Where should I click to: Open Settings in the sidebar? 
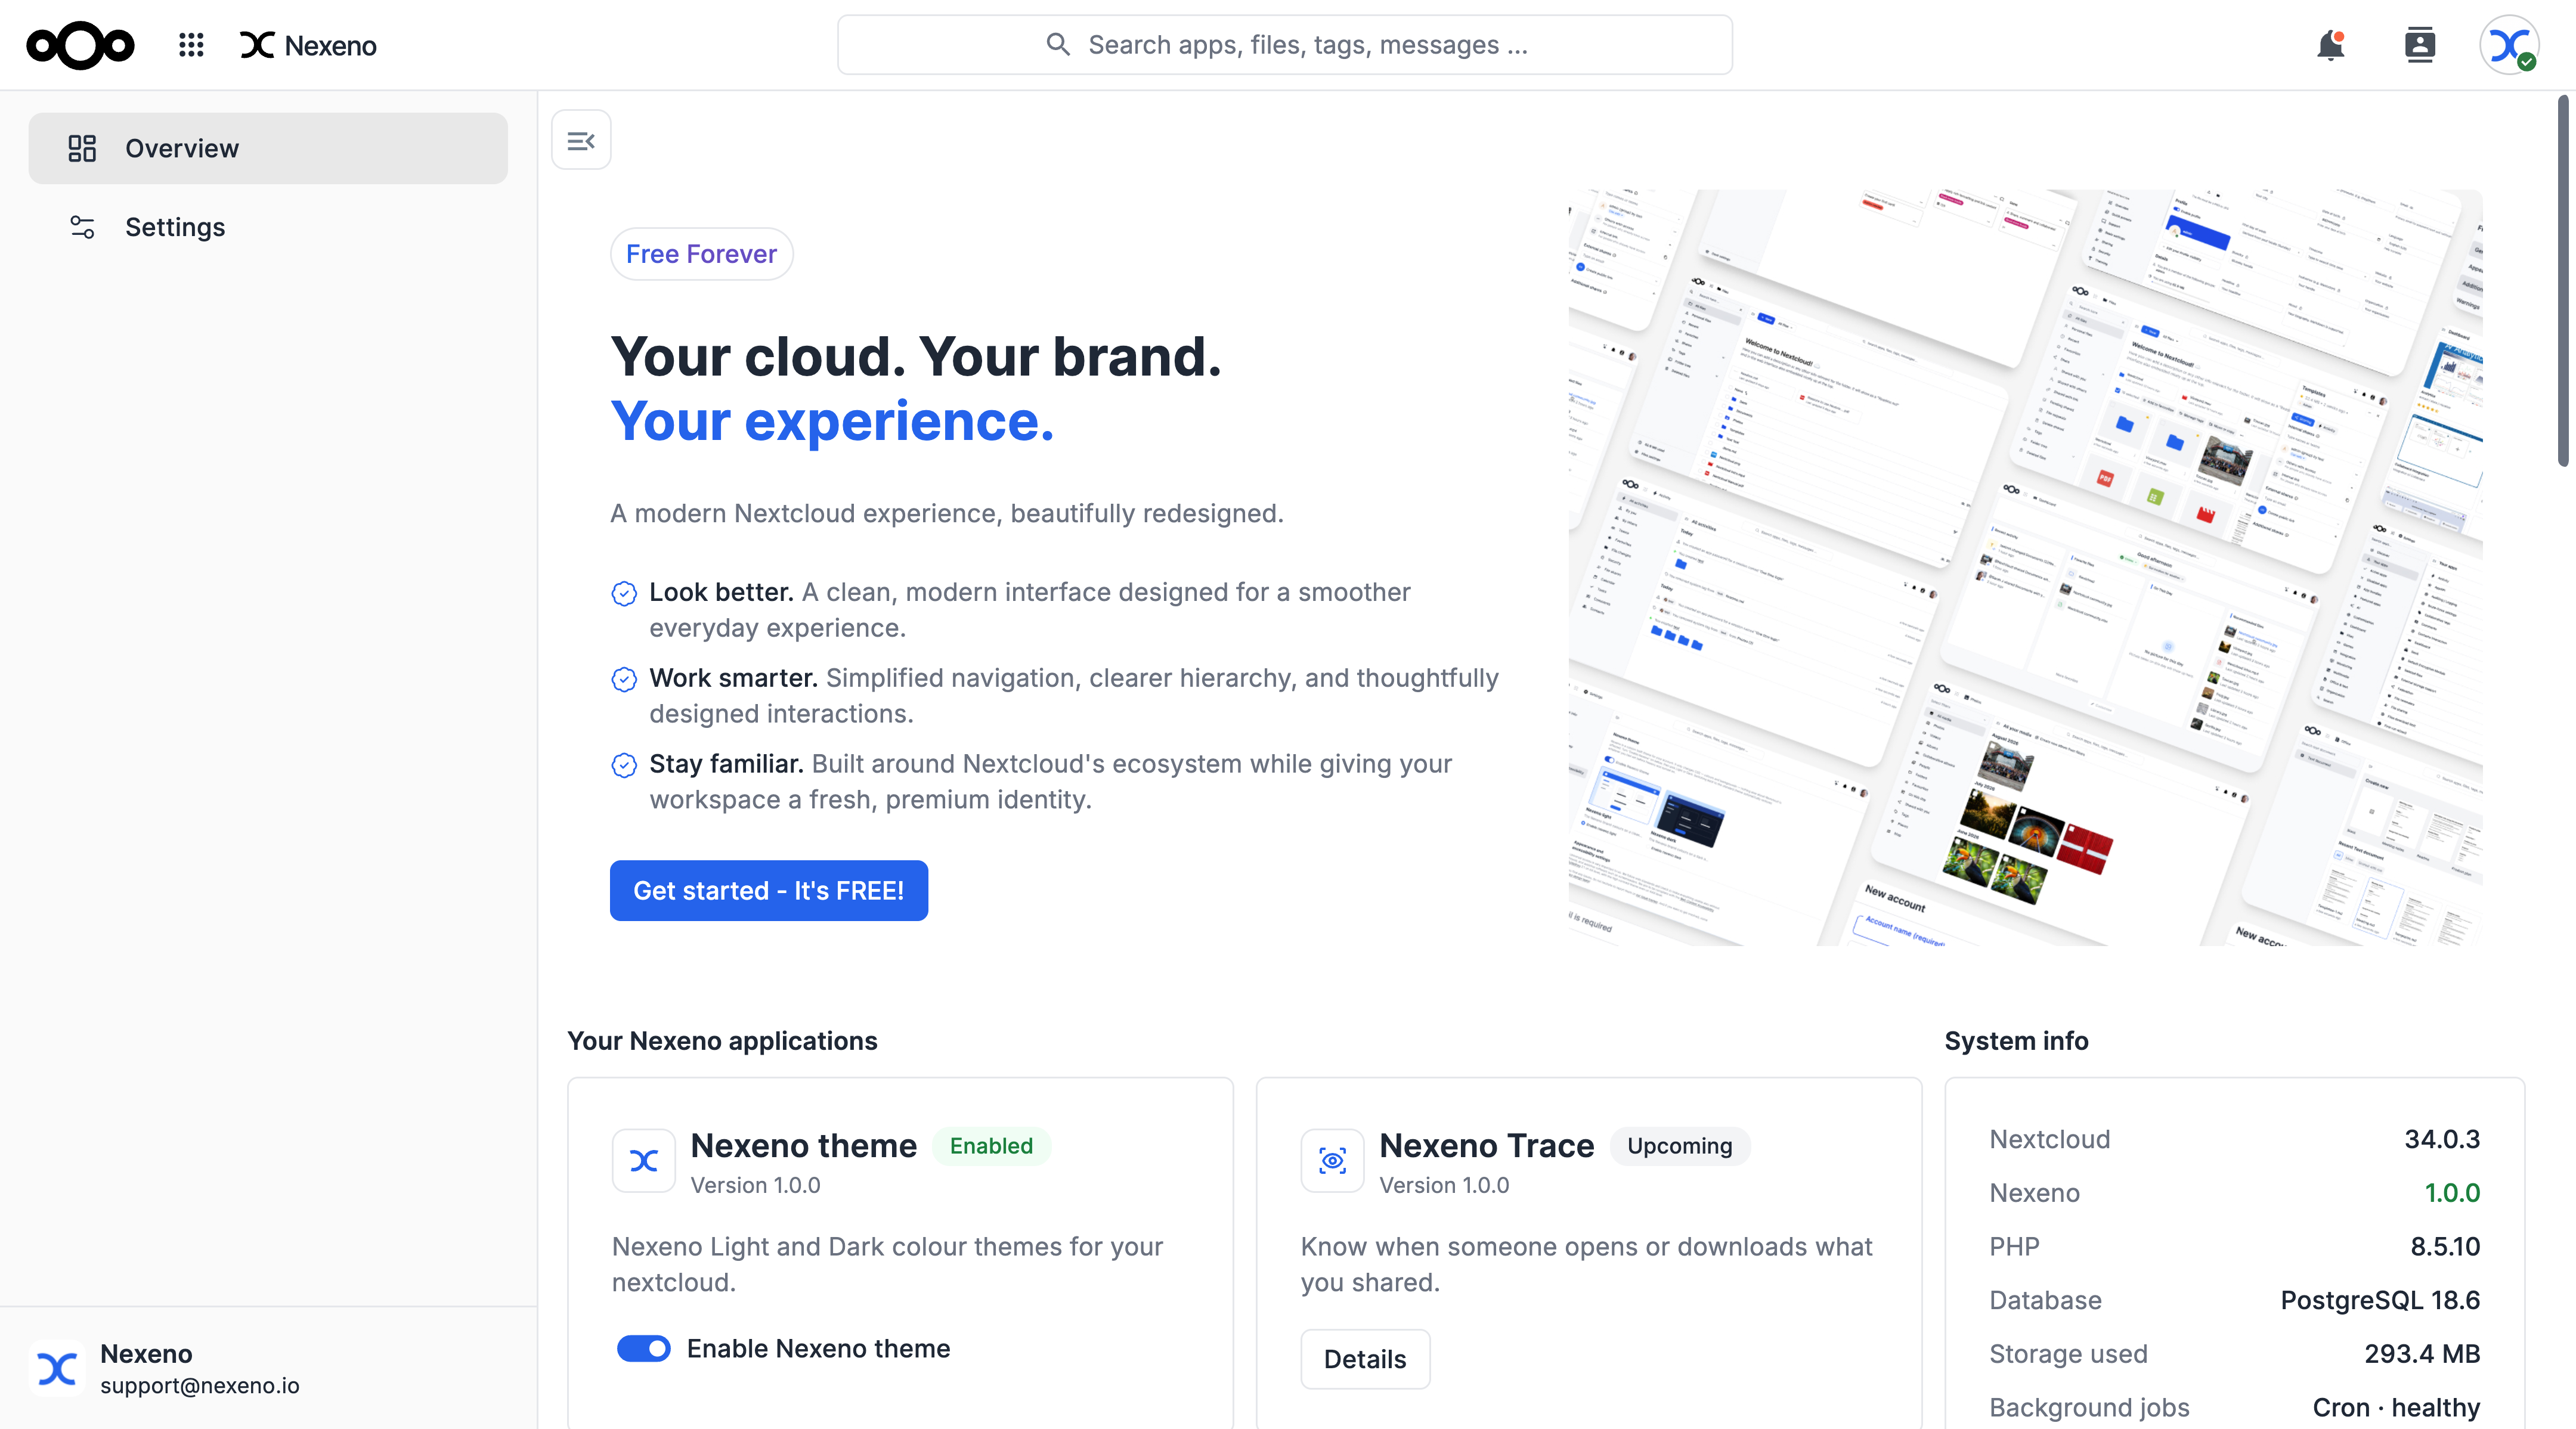pyautogui.click(x=268, y=227)
